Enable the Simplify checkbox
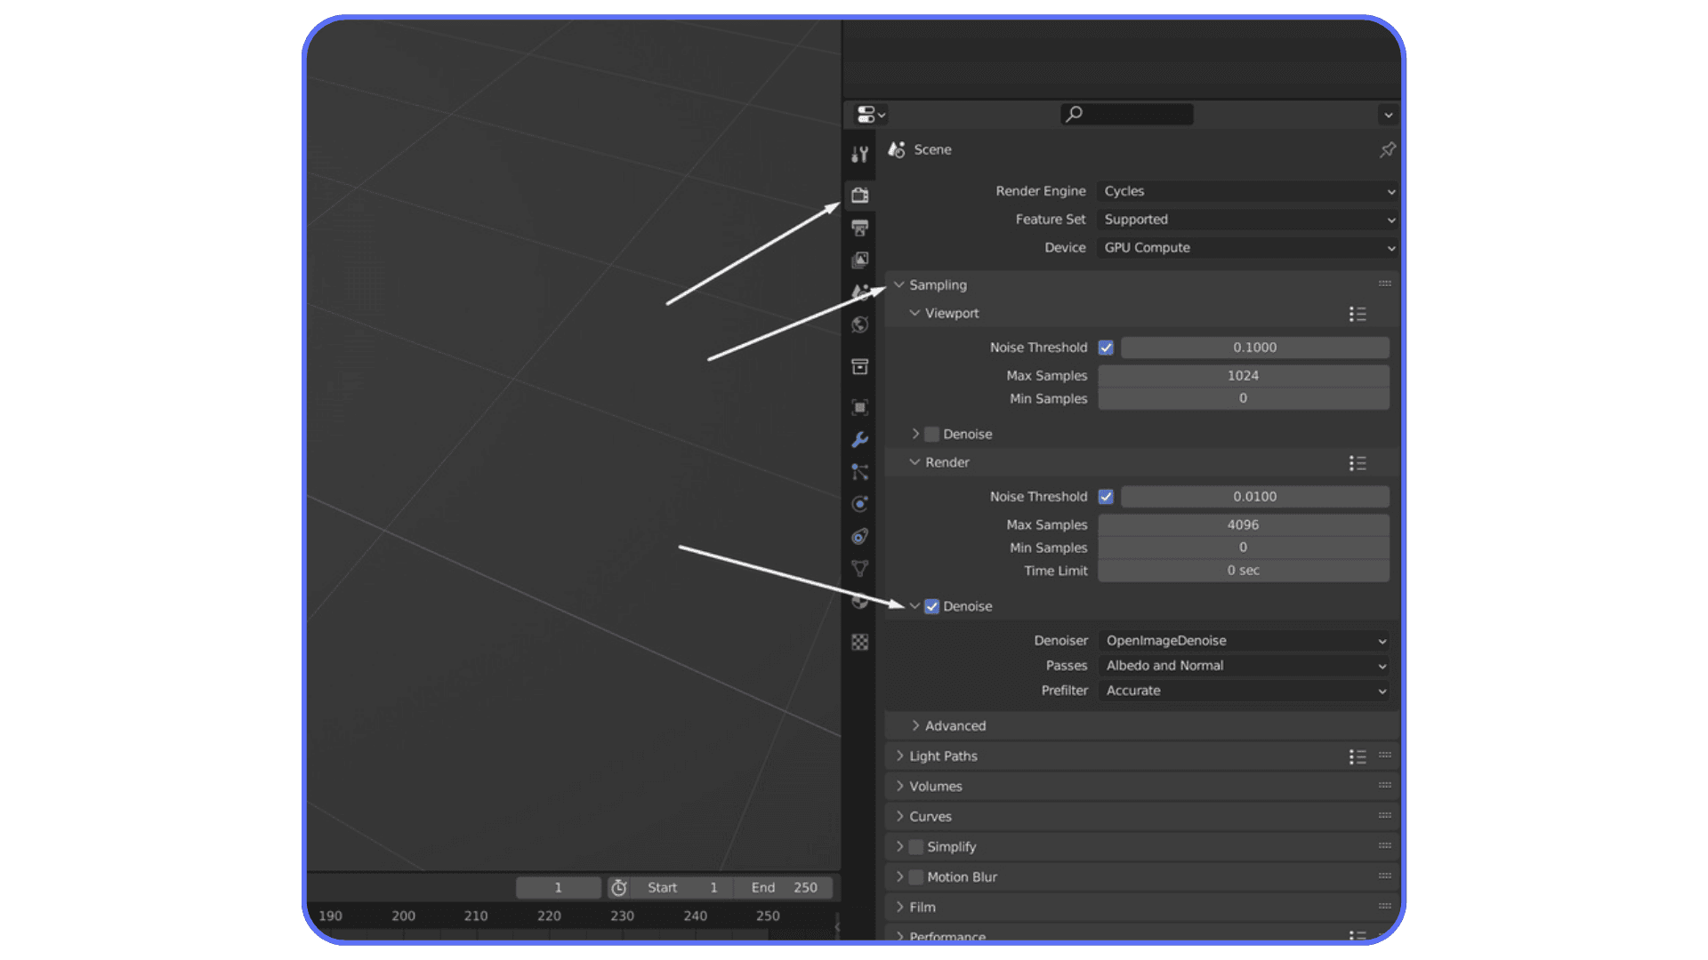 click(915, 846)
